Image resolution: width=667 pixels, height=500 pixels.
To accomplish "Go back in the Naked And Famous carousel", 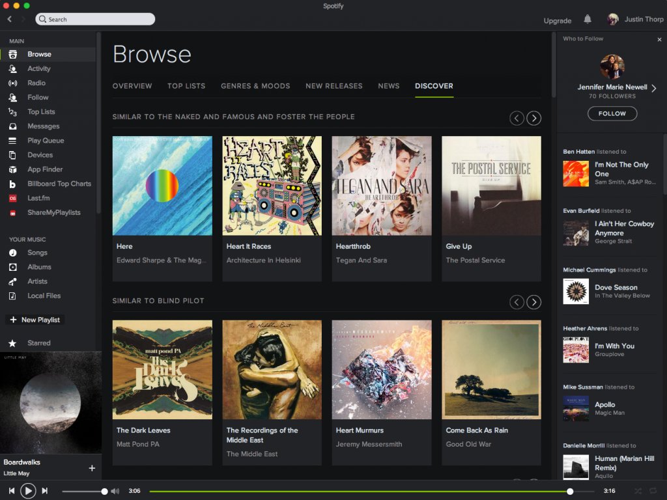I will [517, 118].
